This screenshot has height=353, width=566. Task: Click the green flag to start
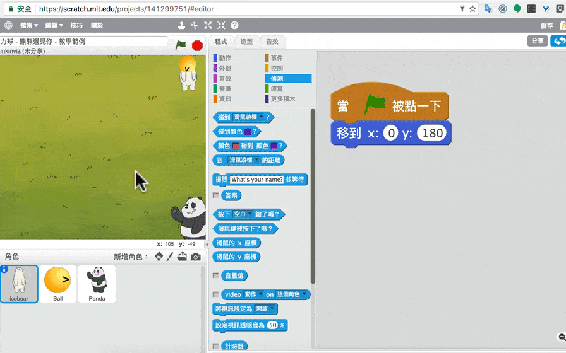[181, 45]
